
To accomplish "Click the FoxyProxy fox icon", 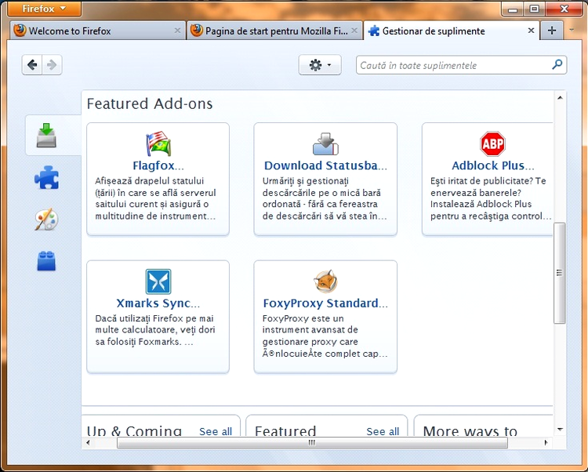I will [x=325, y=281].
